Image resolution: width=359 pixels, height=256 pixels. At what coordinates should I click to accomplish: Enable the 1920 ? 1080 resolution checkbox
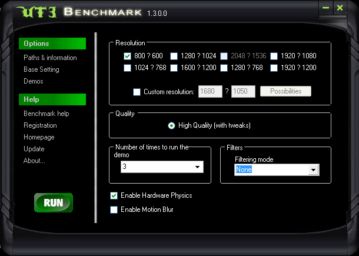coord(274,56)
